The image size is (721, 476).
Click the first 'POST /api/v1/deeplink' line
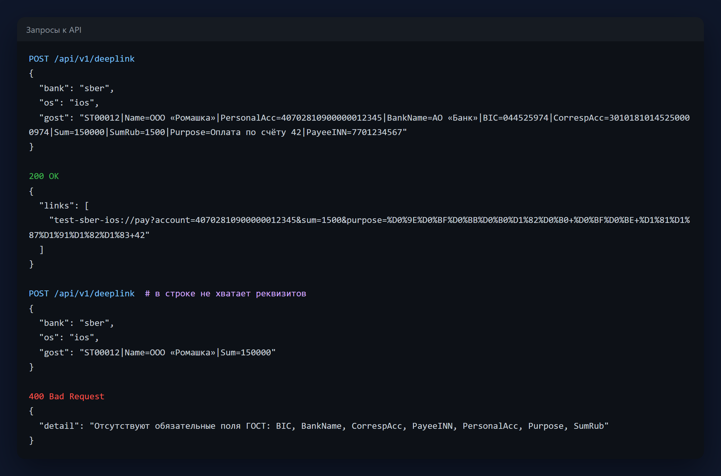coord(82,59)
